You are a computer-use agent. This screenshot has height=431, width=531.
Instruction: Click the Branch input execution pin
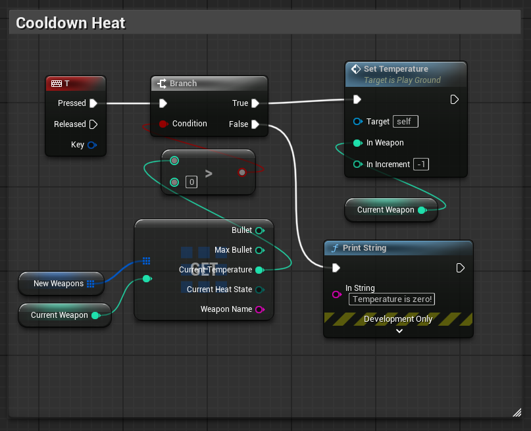point(163,103)
